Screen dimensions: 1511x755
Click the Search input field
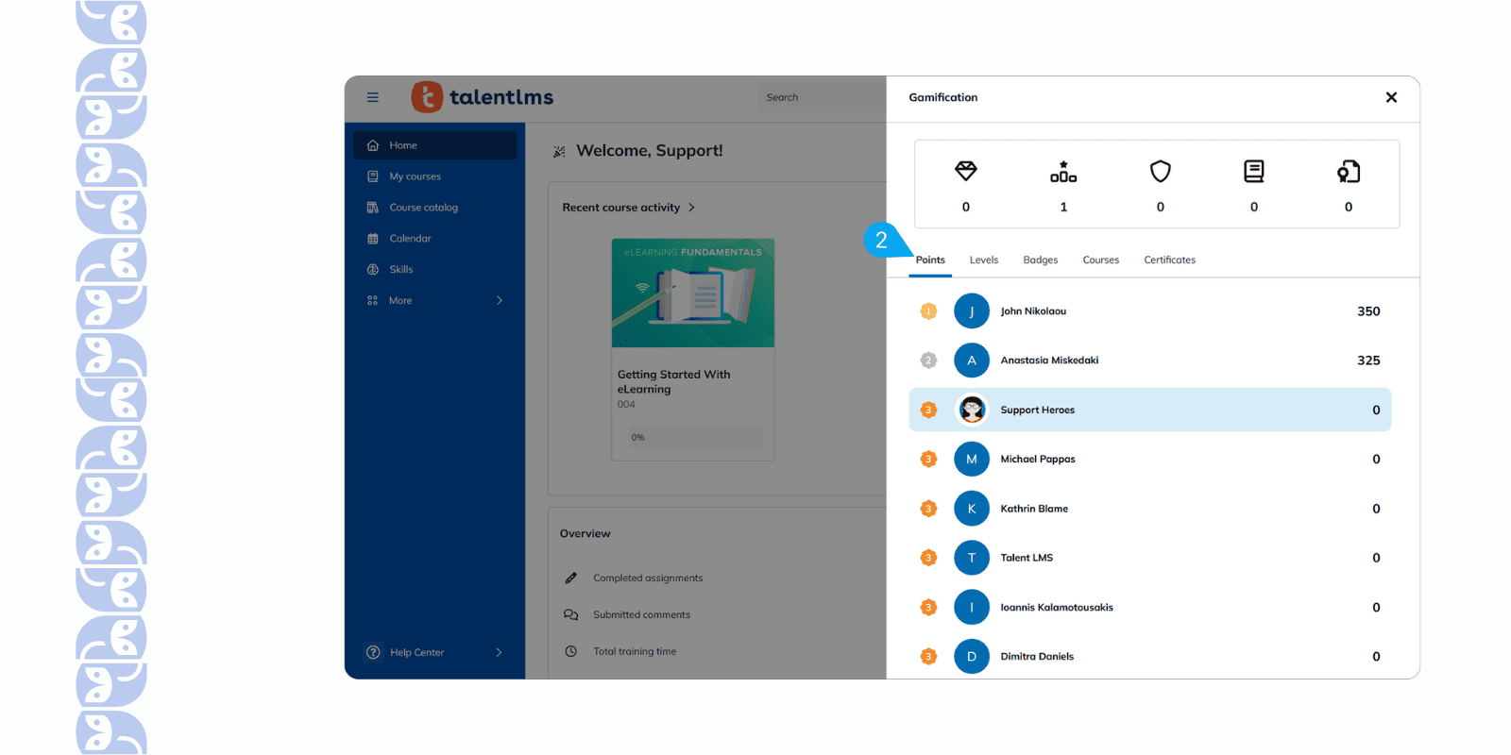[822, 97]
